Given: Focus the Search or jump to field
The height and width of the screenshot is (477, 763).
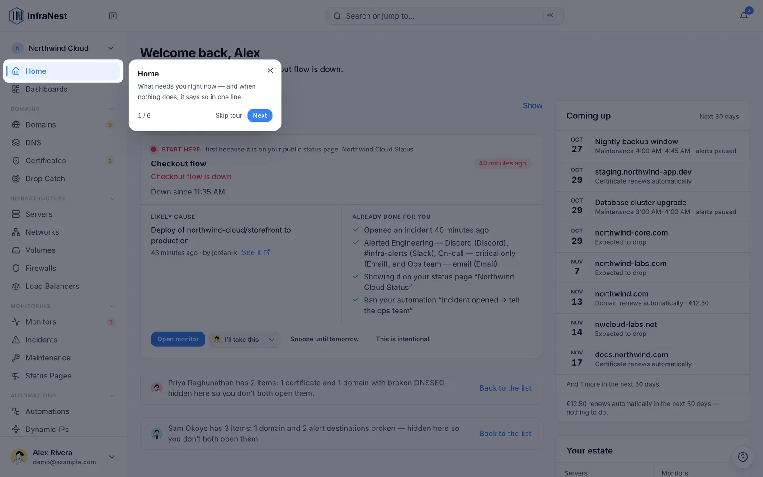Looking at the screenshot, I should 445,16.
